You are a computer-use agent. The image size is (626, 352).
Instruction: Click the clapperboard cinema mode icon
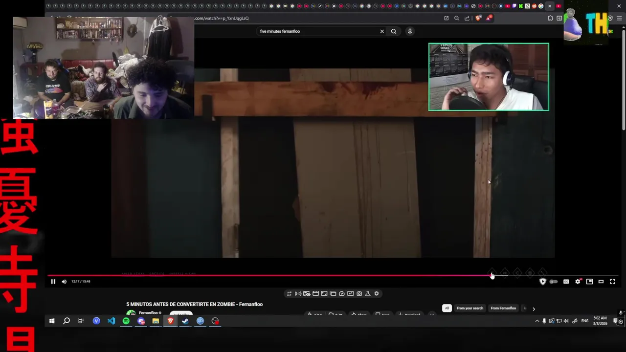315,293
